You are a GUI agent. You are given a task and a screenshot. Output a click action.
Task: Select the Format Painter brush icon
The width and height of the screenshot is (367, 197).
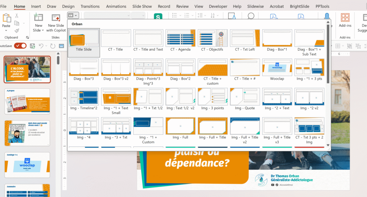16,31
